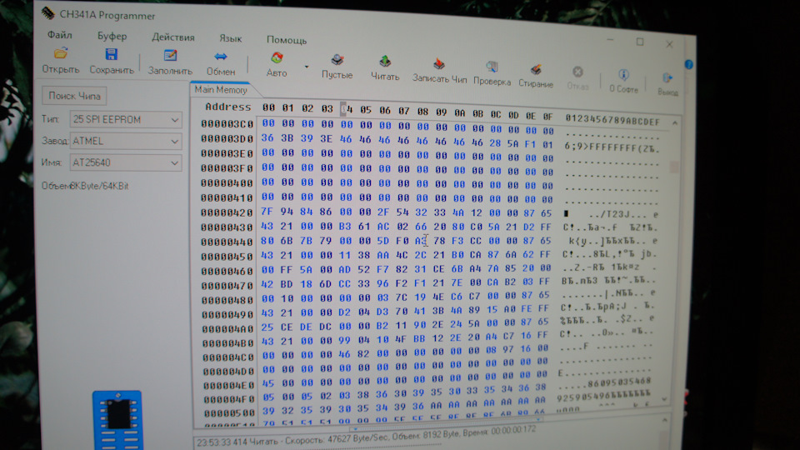Click byte 36 in row 000003D0
The width and height of the screenshot is (800, 450).
point(267,137)
